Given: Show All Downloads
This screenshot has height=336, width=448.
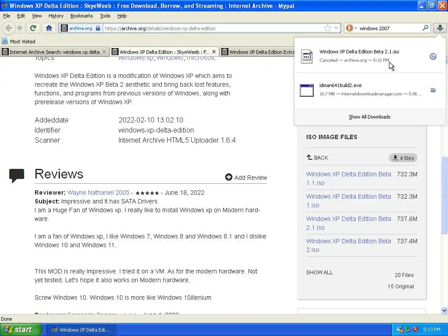Looking at the screenshot, I should pyautogui.click(x=369, y=116).
